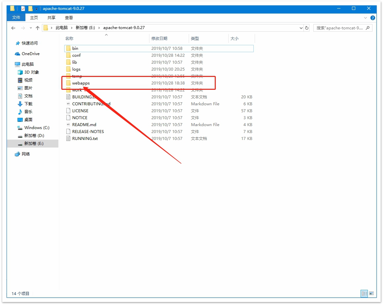This screenshot has width=383, height=305.
Task: Open recent locations dropdown arrow
Action: tap(31, 28)
